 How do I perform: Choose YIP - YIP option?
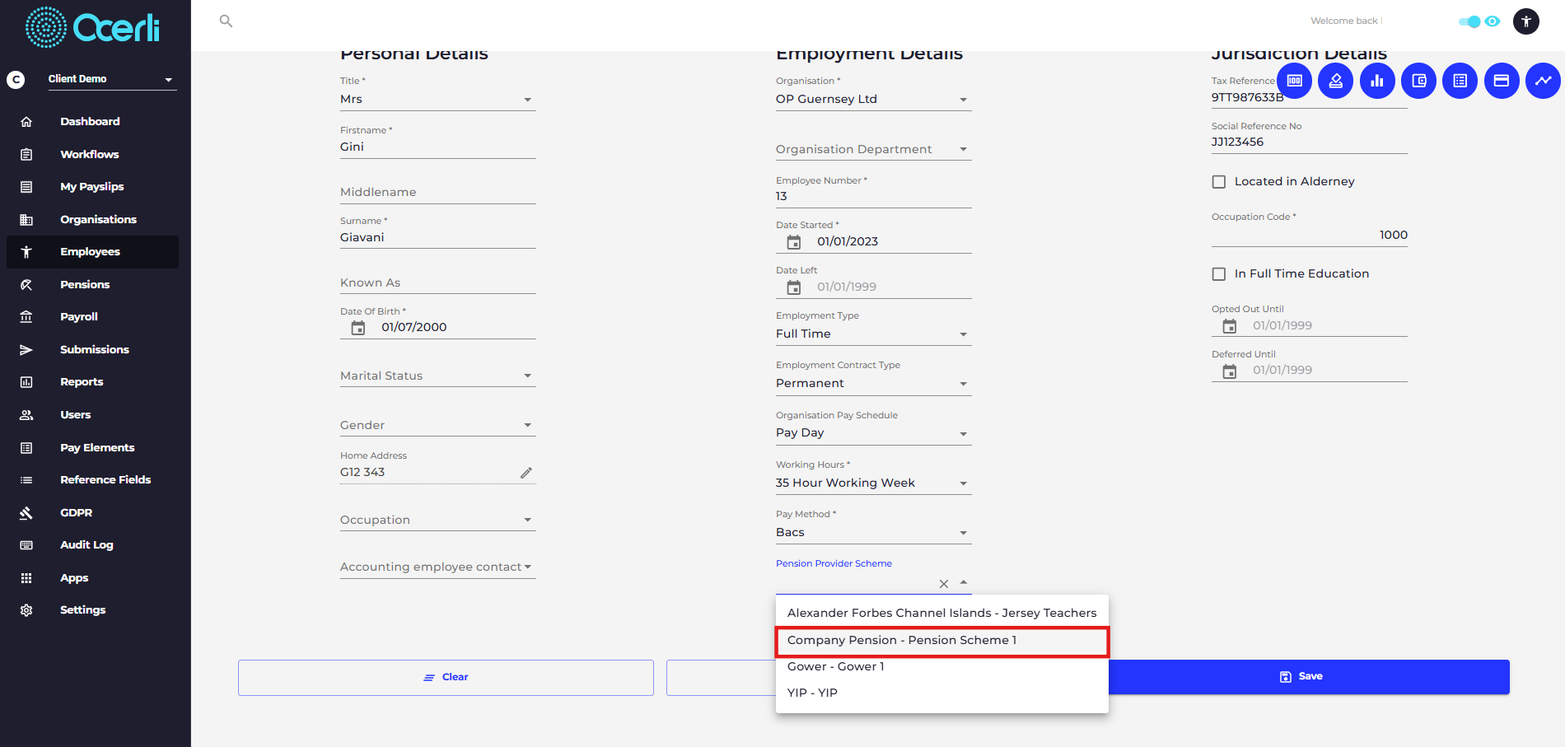coord(942,693)
